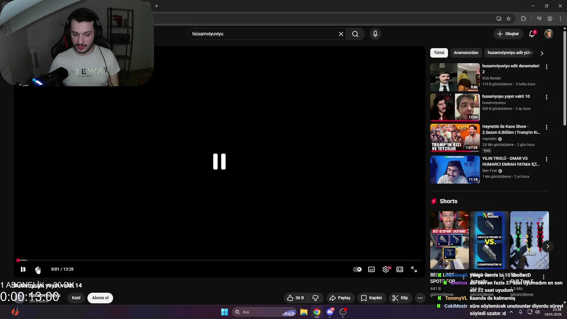Go to the İlker Fırat channel
Viewport: 567px width, 319px height.
[489, 171]
